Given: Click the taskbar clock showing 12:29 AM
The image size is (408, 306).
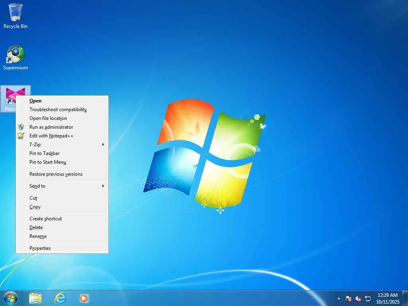Looking at the screenshot, I should pos(387,298).
